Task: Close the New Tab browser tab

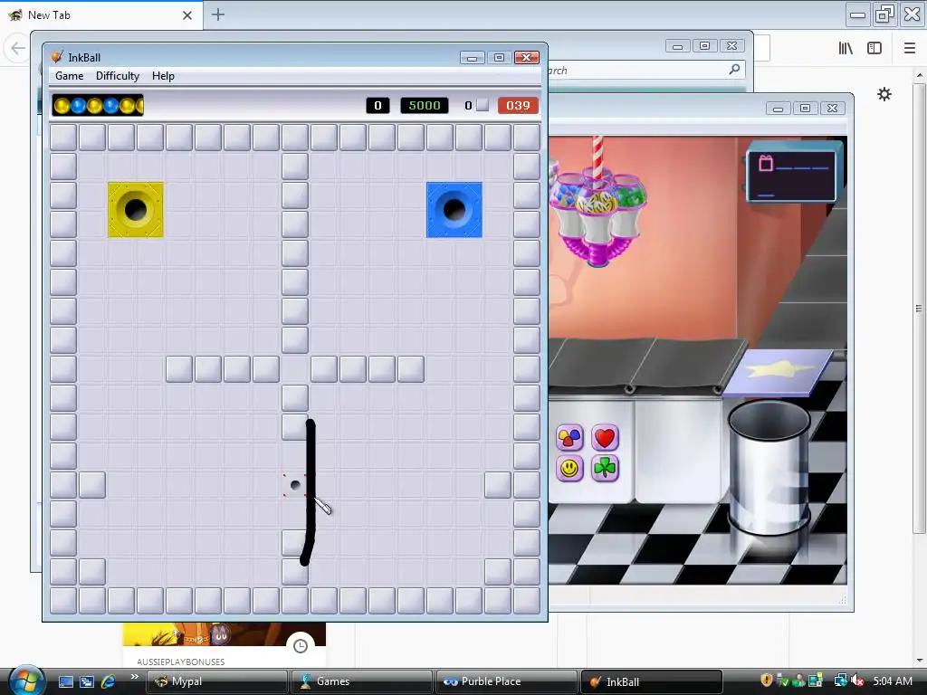Action: coord(187,15)
